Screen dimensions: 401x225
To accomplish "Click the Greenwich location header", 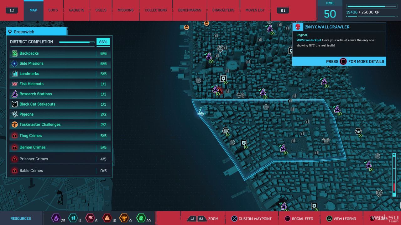I will point(36,32).
